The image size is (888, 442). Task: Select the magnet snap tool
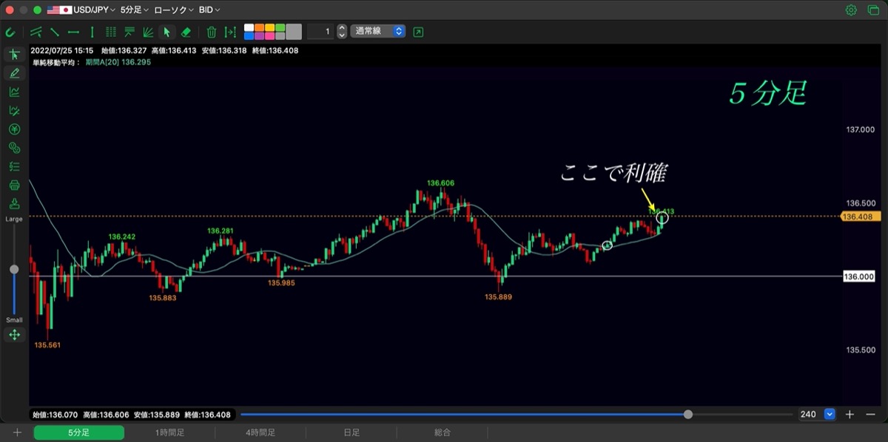tap(10, 32)
